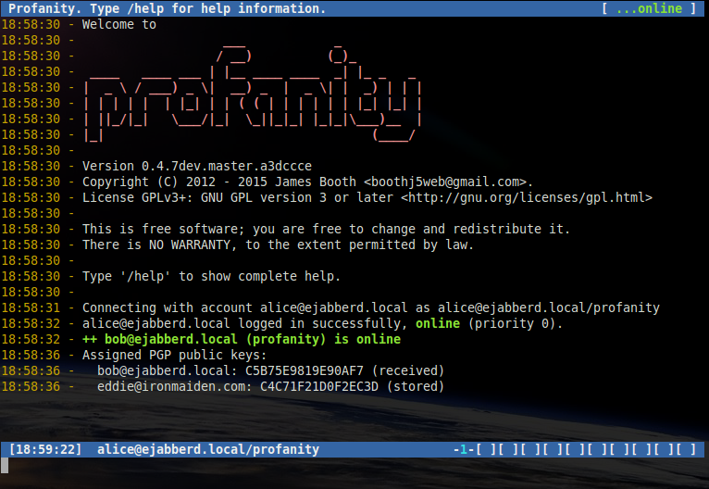This screenshot has width=709, height=489.
Task: Click the green 'online' word in login message
Action: [x=440, y=323]
